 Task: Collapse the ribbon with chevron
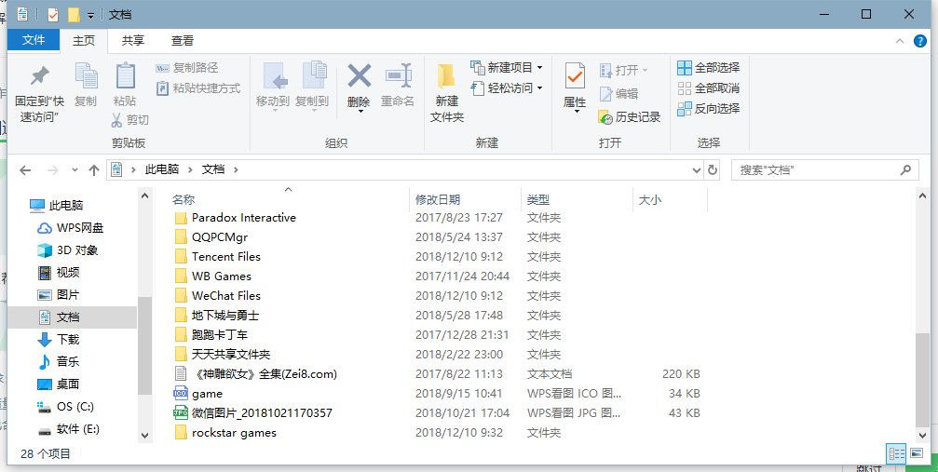coord(899,41)
